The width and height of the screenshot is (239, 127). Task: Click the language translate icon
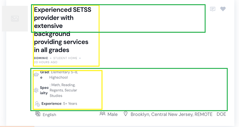(x=38, y=114)
